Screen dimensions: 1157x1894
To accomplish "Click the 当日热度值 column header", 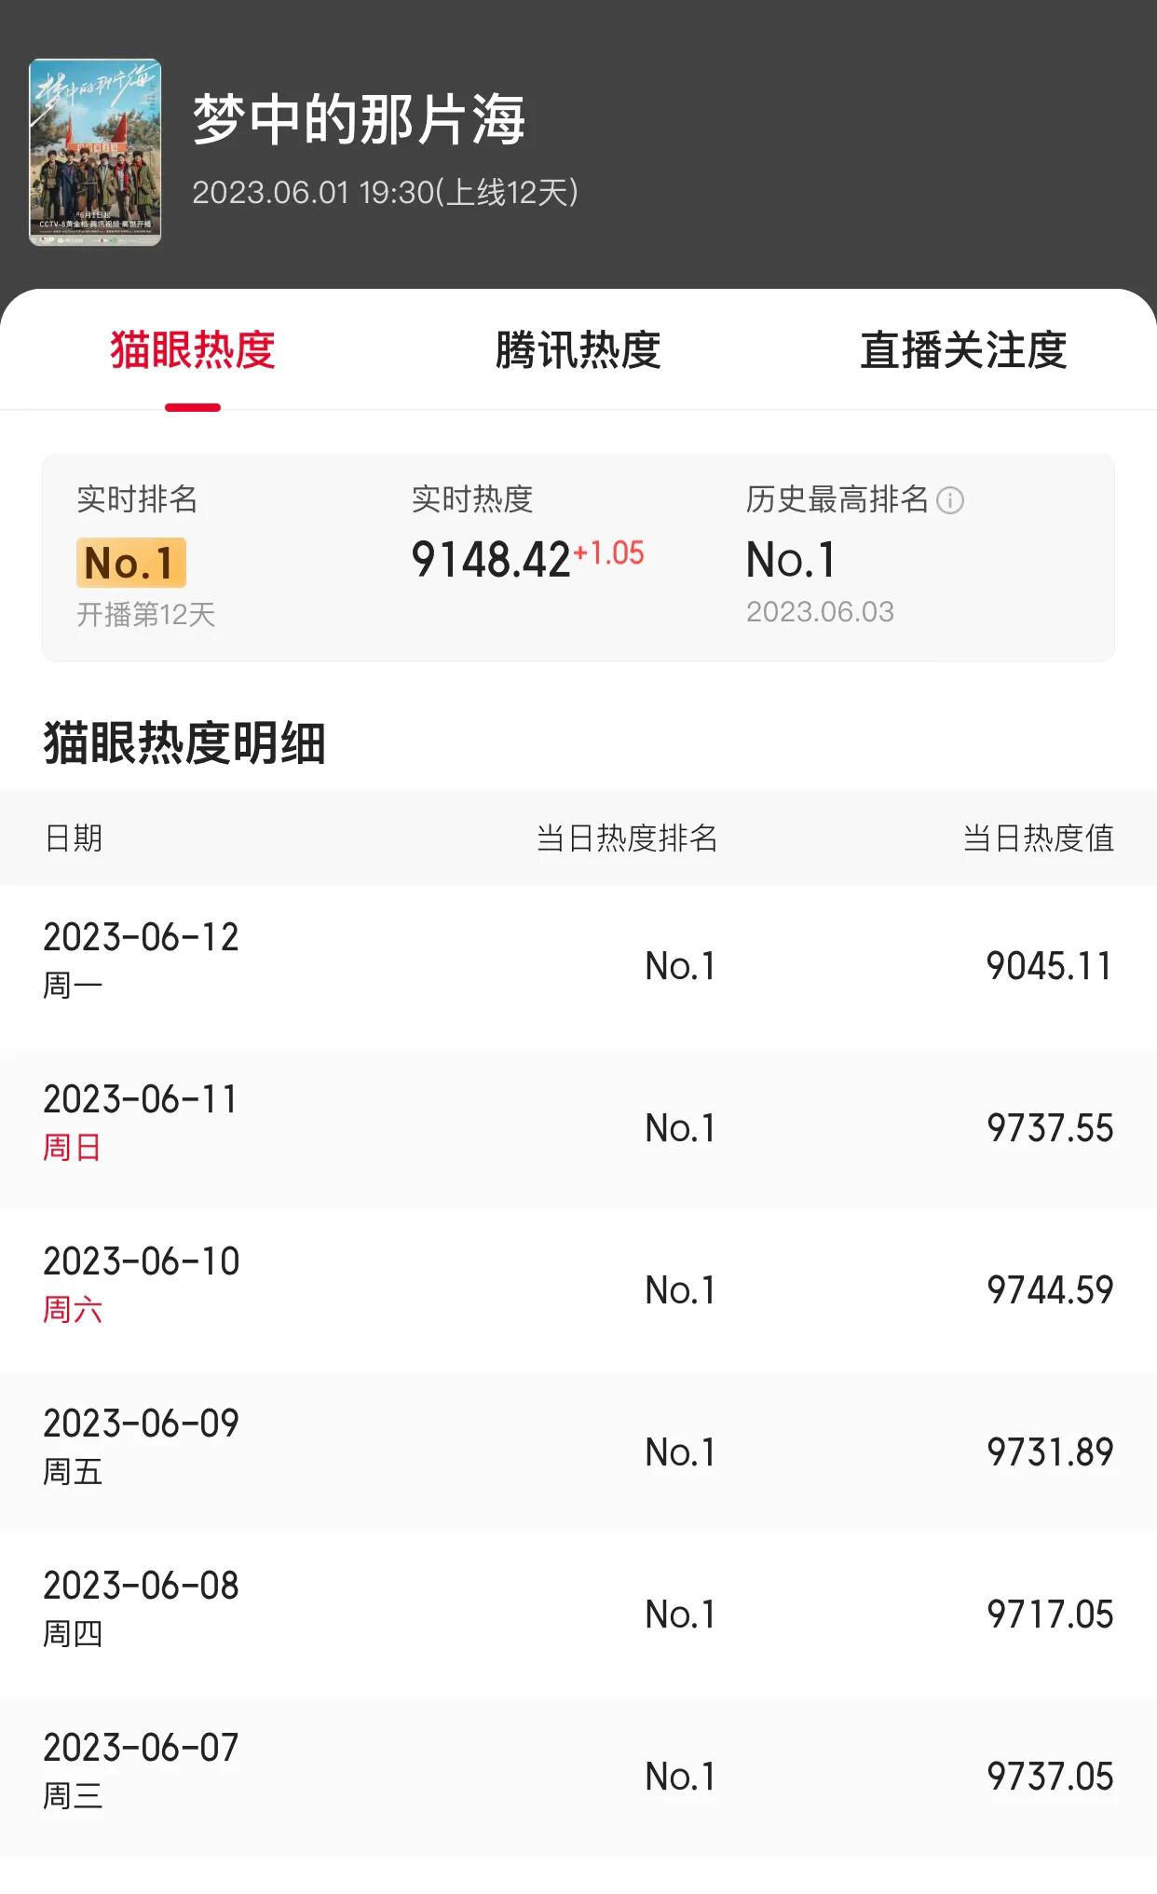I will (1038, 838).
